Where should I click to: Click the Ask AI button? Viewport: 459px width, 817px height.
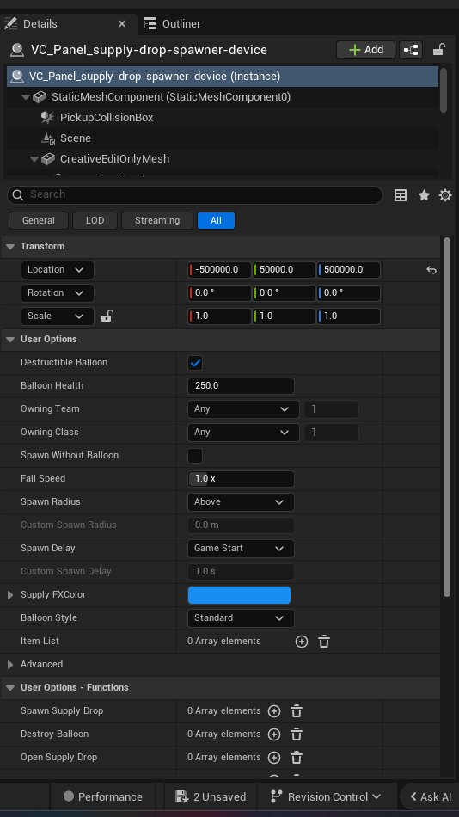click(x=431, y=796)
